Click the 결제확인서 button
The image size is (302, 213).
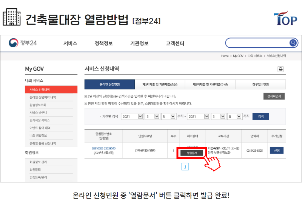tap(274, 96)
